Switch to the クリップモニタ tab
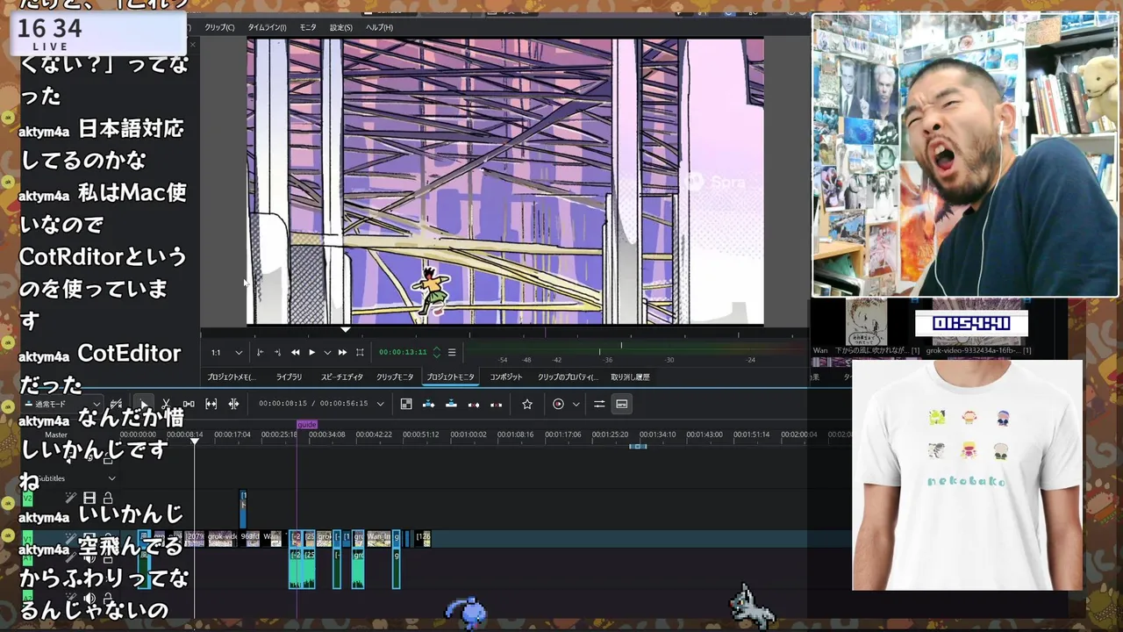The image size is (1123, 632). point(395,377)
